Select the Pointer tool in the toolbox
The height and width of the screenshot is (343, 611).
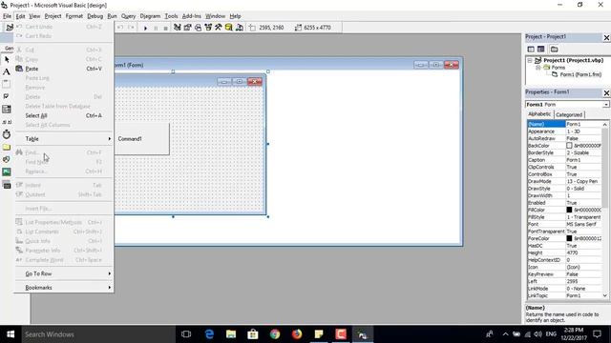coord(7,59)
